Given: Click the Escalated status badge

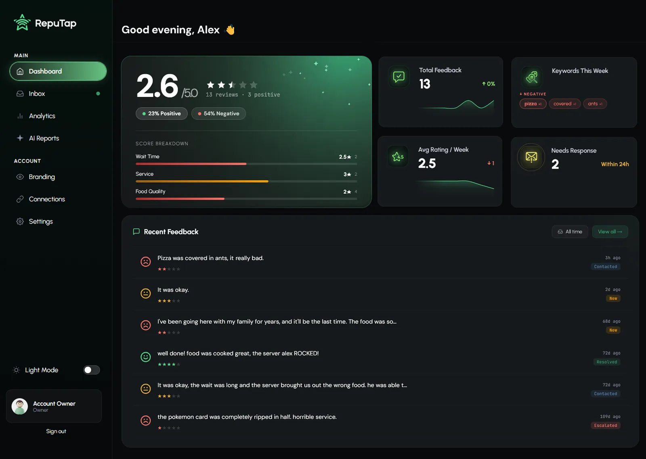Looking at the screenshot, I should click(x=606, y=426).
